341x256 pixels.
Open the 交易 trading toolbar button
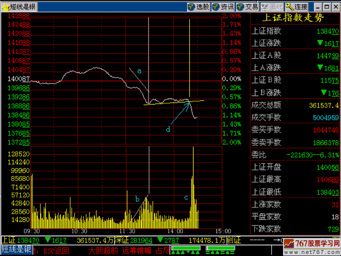[x=248, y=6]
